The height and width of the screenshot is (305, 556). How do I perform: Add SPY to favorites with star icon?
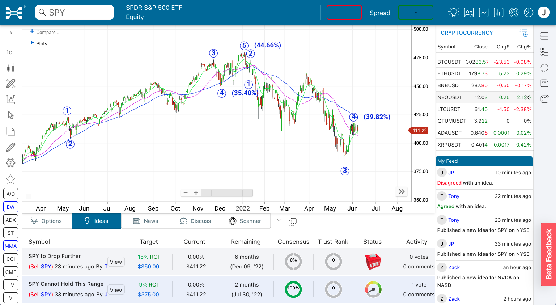point(10,179)
